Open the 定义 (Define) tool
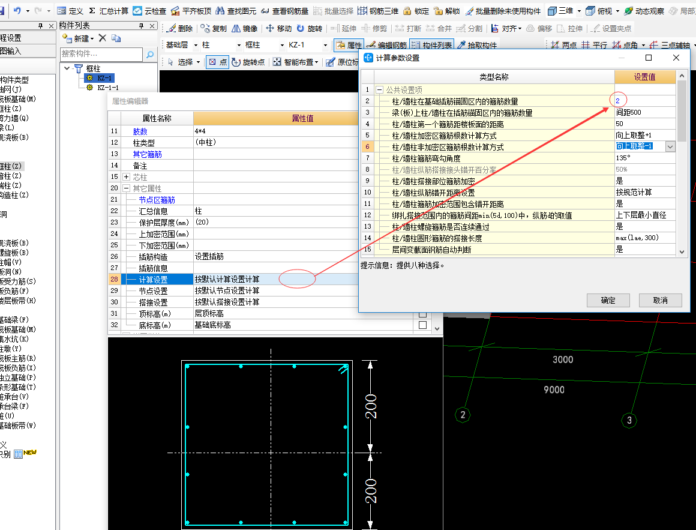Screen dimensions: 696x530 tap(70, 11)
